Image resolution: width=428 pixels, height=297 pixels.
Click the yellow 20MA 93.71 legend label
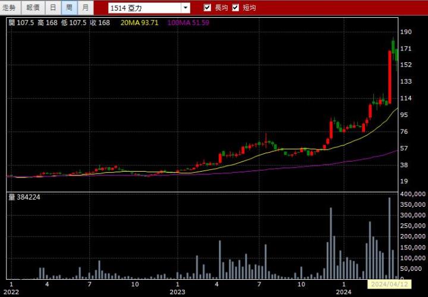pyautogui.click(x=139, y=23)
